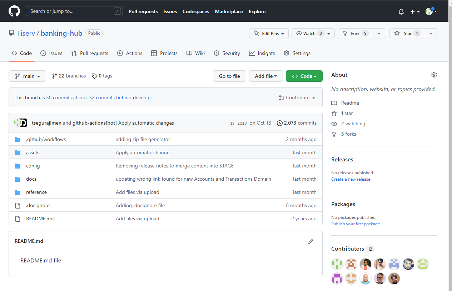
Task: Go to the Fiserv organization link
Action: [26, 33]
